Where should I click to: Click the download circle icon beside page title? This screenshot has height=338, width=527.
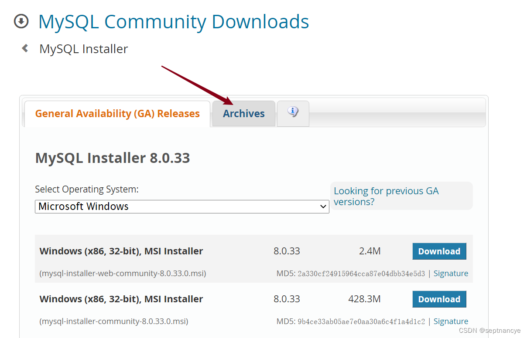[21, 21]
